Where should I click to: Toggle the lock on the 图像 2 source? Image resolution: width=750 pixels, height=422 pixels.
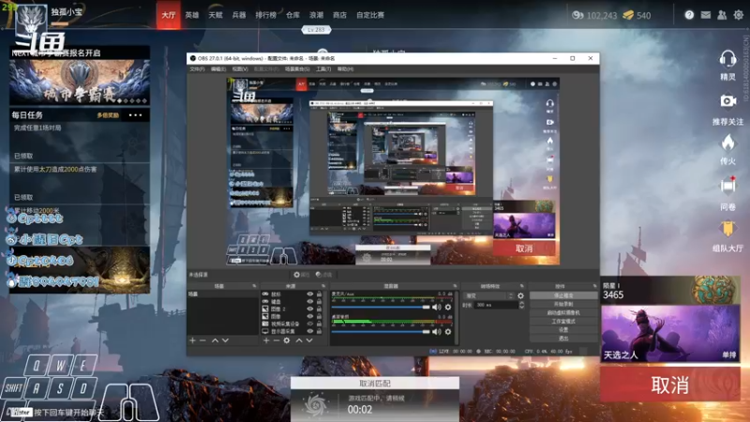(319, 309)
